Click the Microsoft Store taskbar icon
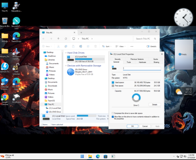 click(105, 156)
